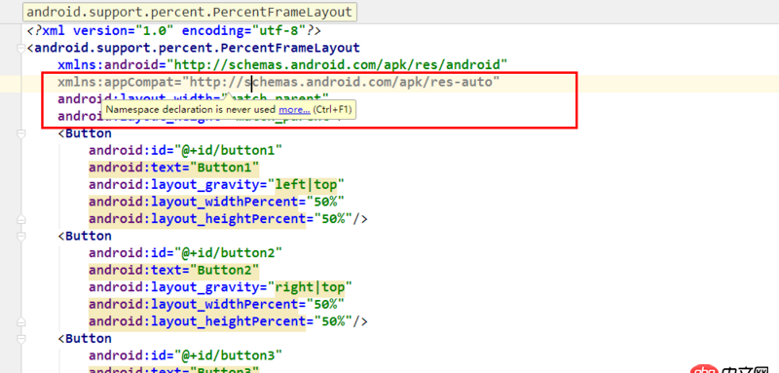Click the android:id="@+id/button2" attribute
Viewport: 779px width, 373px height.
[x=185, y=253]
